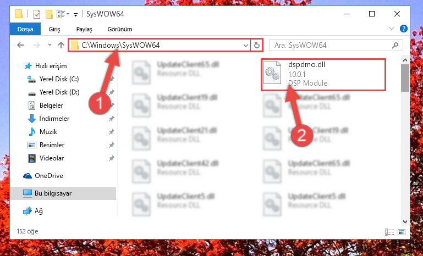423x256 pixels.
Task: Open the Dosya menu tab
Action: [25, 29]
